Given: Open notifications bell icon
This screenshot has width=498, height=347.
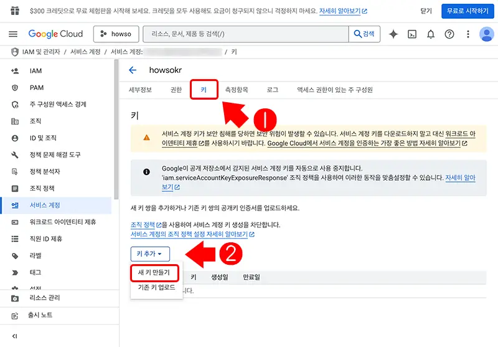Looking at the screenshot, I should (x=431, y=34).
